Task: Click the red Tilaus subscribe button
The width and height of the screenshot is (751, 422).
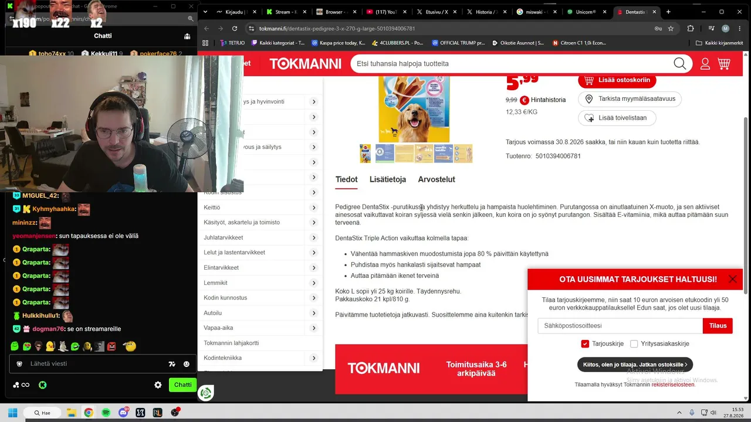Action: pos(718,326)
